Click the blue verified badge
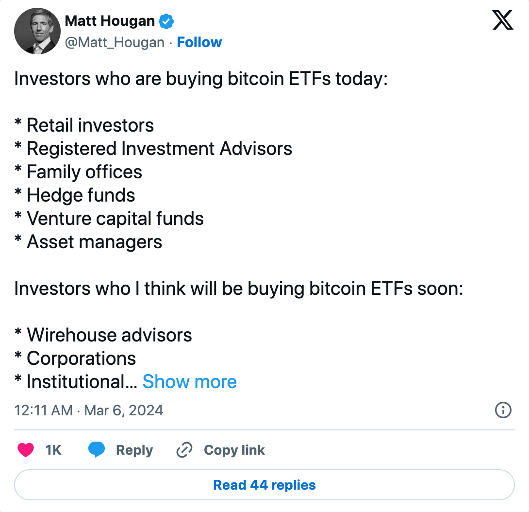Image resolution: width=529 pixels, height=512 pixels. tap(166, 21)
